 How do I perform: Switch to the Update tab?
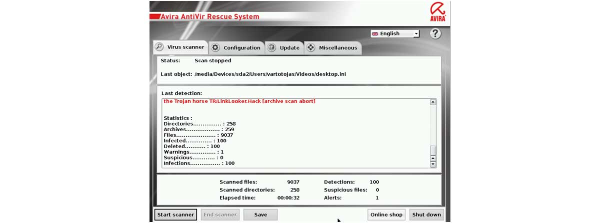(284, 48)
